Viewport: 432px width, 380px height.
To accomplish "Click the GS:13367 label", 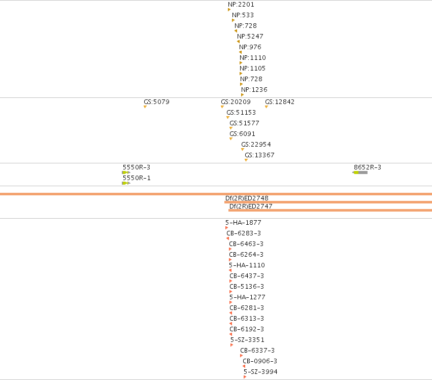I will 259,155.
